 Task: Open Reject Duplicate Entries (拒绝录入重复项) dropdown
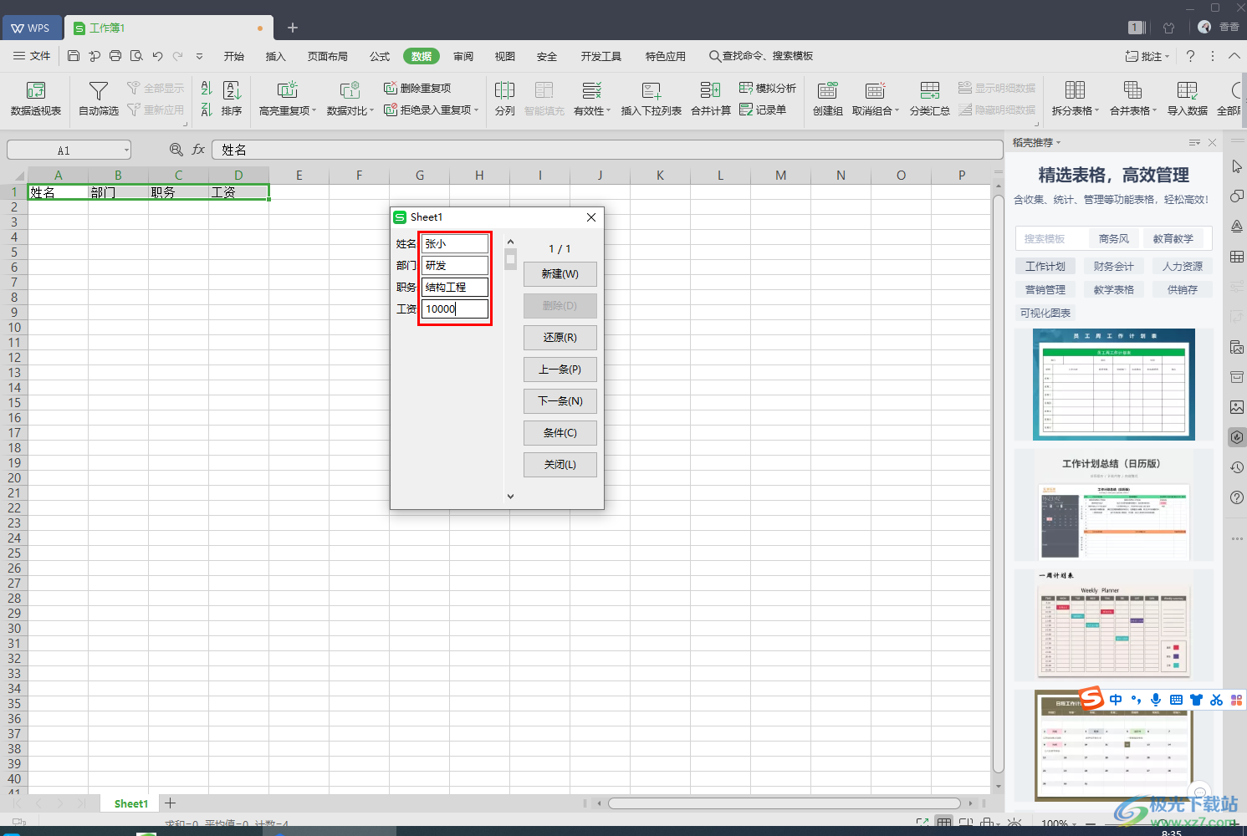pos(432,110)
